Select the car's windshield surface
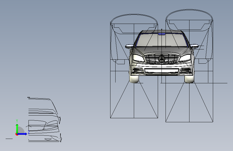 (162, 40)
